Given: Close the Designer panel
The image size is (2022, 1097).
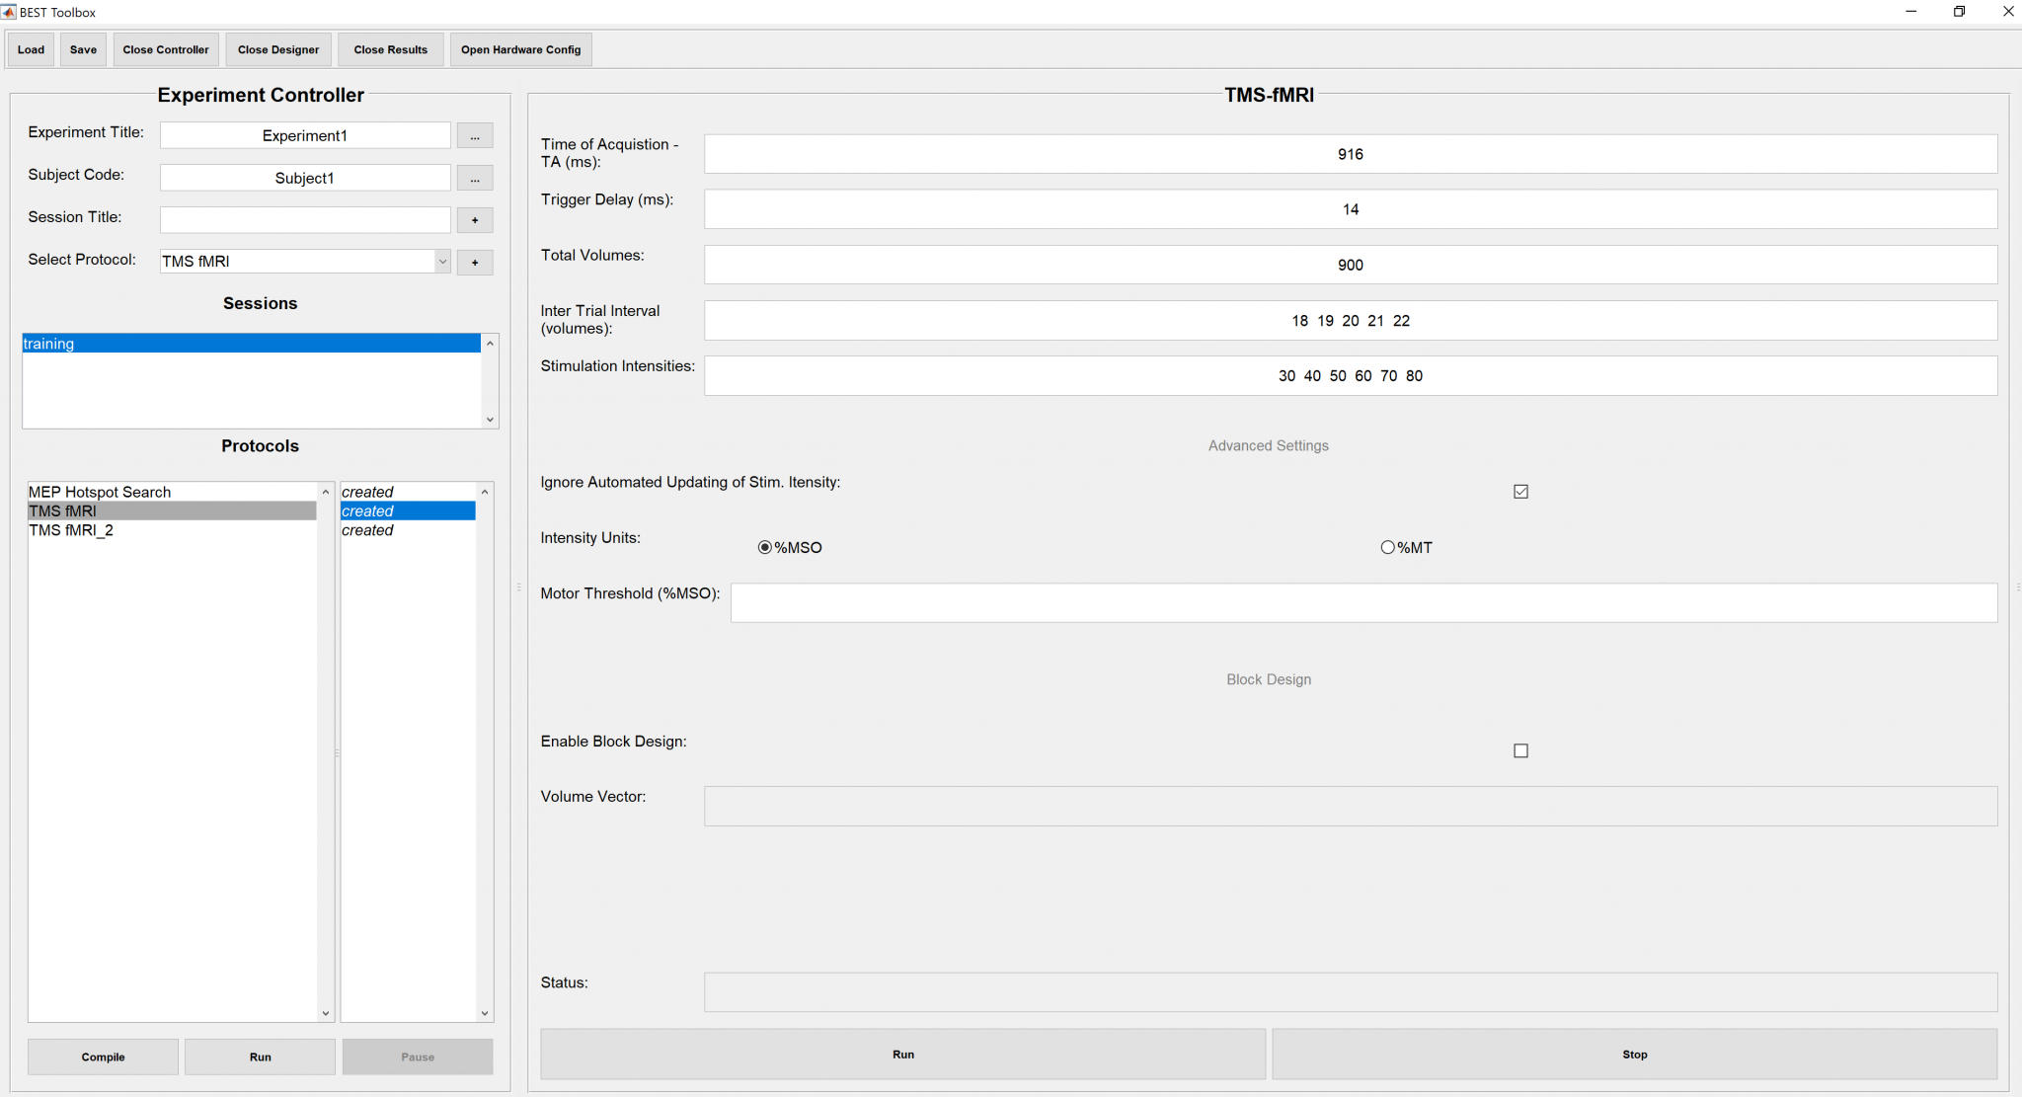Looking at the screenshot, I should coord(278,49).
